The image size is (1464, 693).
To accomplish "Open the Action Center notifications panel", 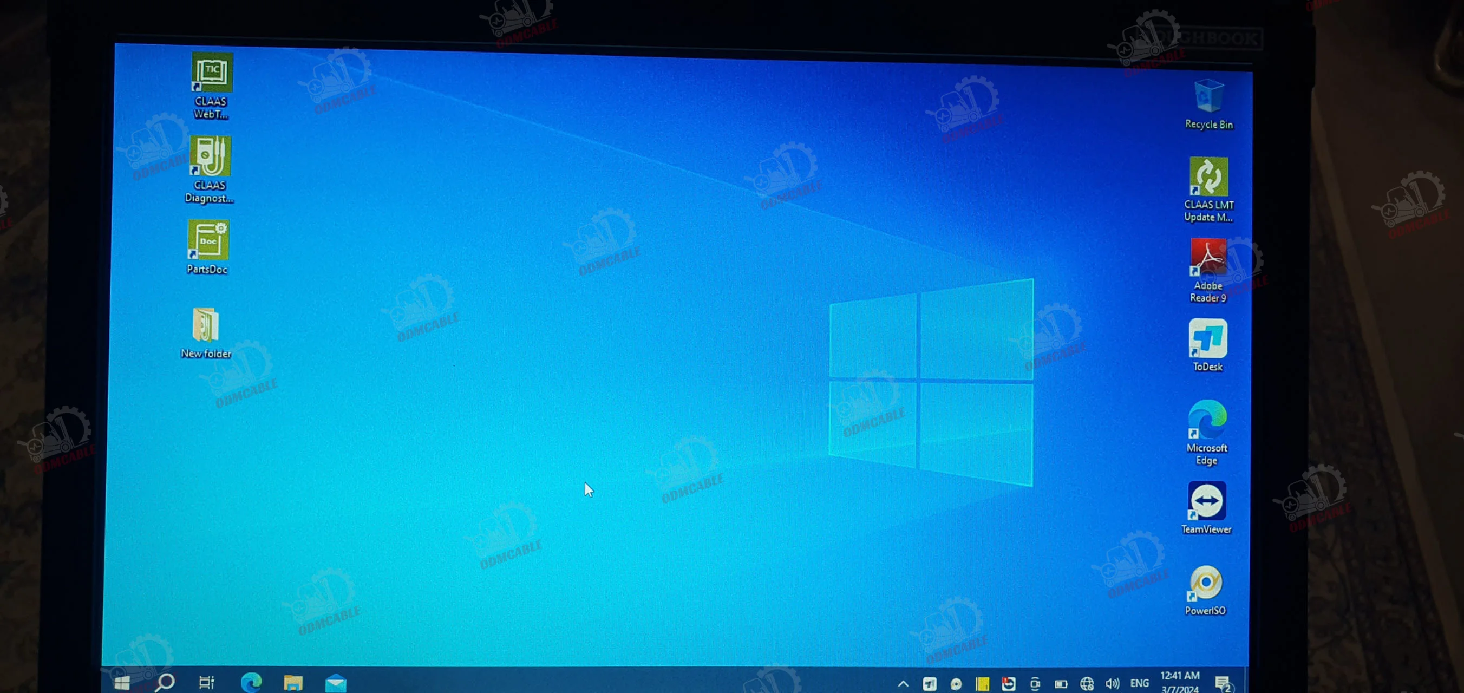I will pos(1223,683).
